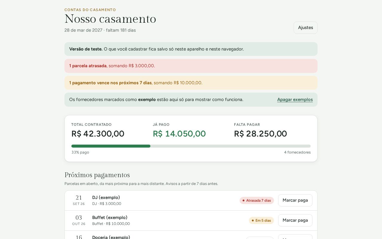The height and width of the screenshot is (239, 382).
Task: Click the Falta pagar amount R$ 28.250,00
Action: [x=261, y=134]
